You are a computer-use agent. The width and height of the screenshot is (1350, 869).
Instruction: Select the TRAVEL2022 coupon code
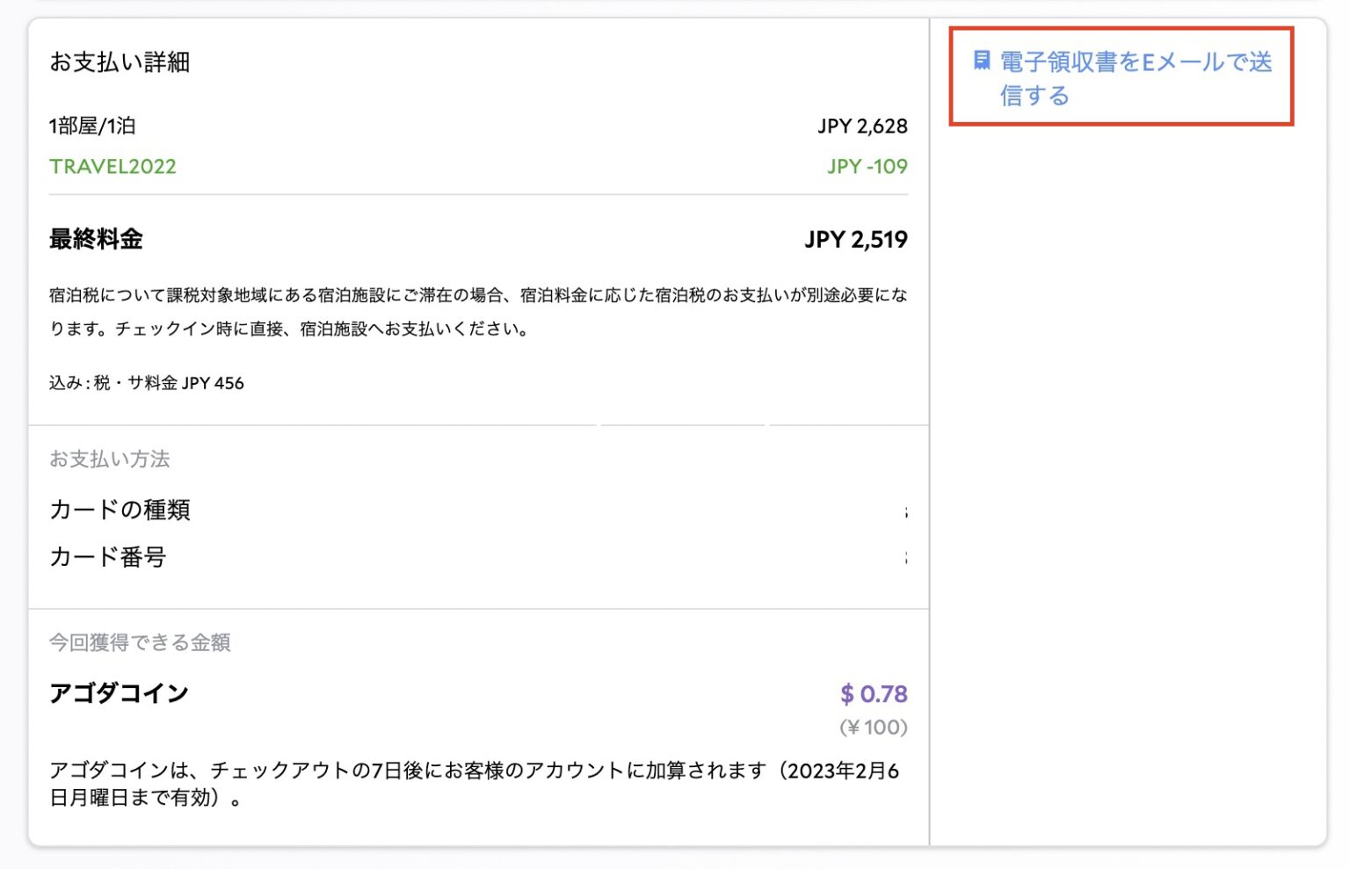112,166
